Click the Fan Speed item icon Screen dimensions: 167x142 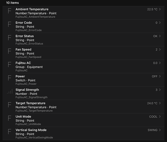pos(9,51)
